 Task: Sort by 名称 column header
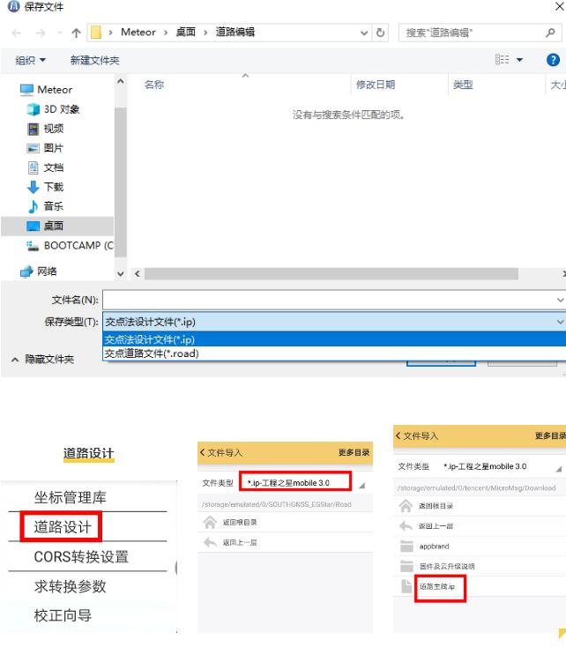point(154,85)
